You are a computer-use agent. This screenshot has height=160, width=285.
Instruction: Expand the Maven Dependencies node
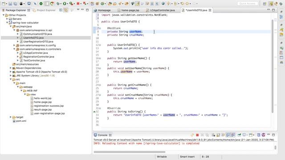click(11, 68)
